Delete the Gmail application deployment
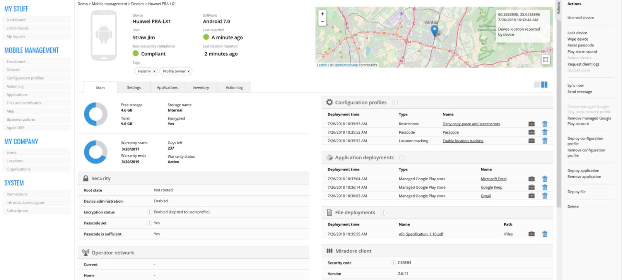This screenshot has width=622, height=280. coord(545,196)
